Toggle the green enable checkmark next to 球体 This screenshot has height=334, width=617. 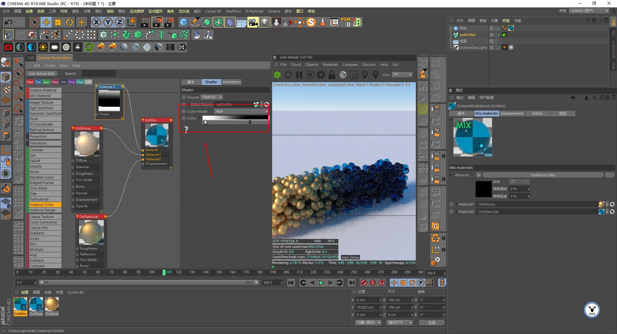498,28
